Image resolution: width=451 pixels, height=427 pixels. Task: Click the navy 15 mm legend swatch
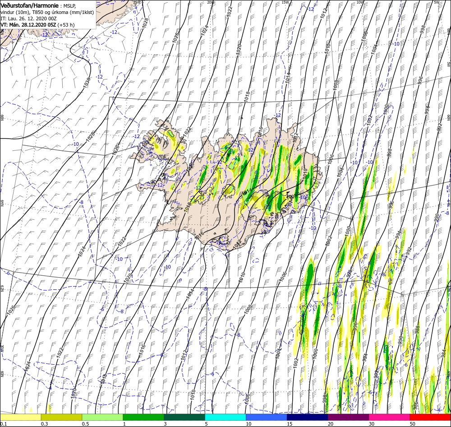pos(307,417)
